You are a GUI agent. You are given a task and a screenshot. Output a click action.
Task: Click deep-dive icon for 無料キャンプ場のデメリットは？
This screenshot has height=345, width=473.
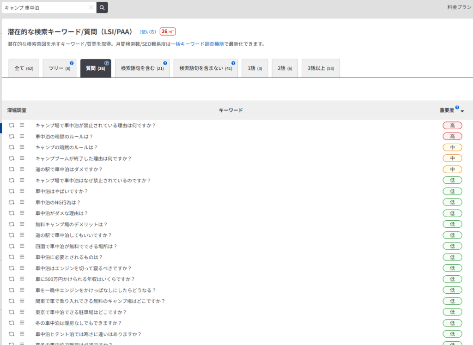[x=12, y=224]
